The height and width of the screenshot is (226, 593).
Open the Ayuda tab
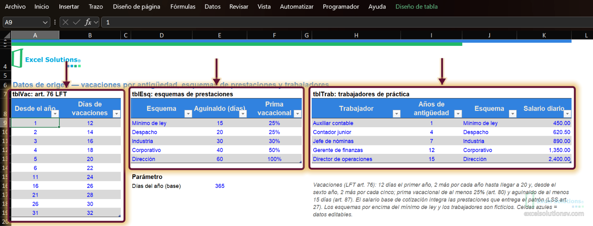pos(377,7)
